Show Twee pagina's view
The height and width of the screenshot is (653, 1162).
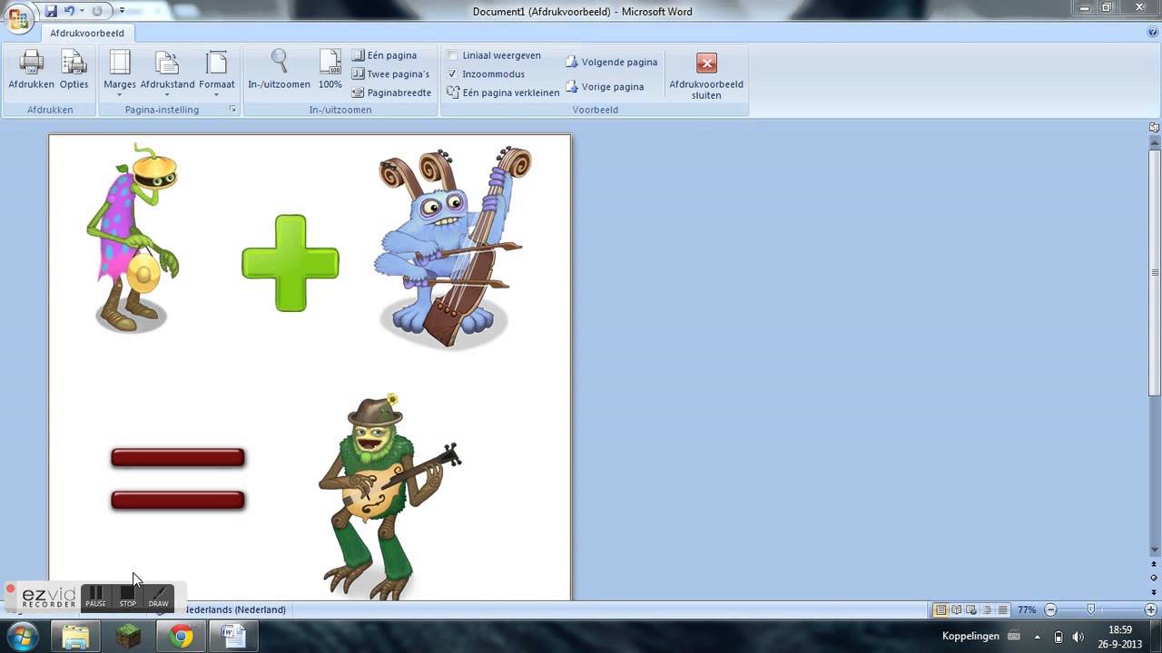click(x=390, y=73)
